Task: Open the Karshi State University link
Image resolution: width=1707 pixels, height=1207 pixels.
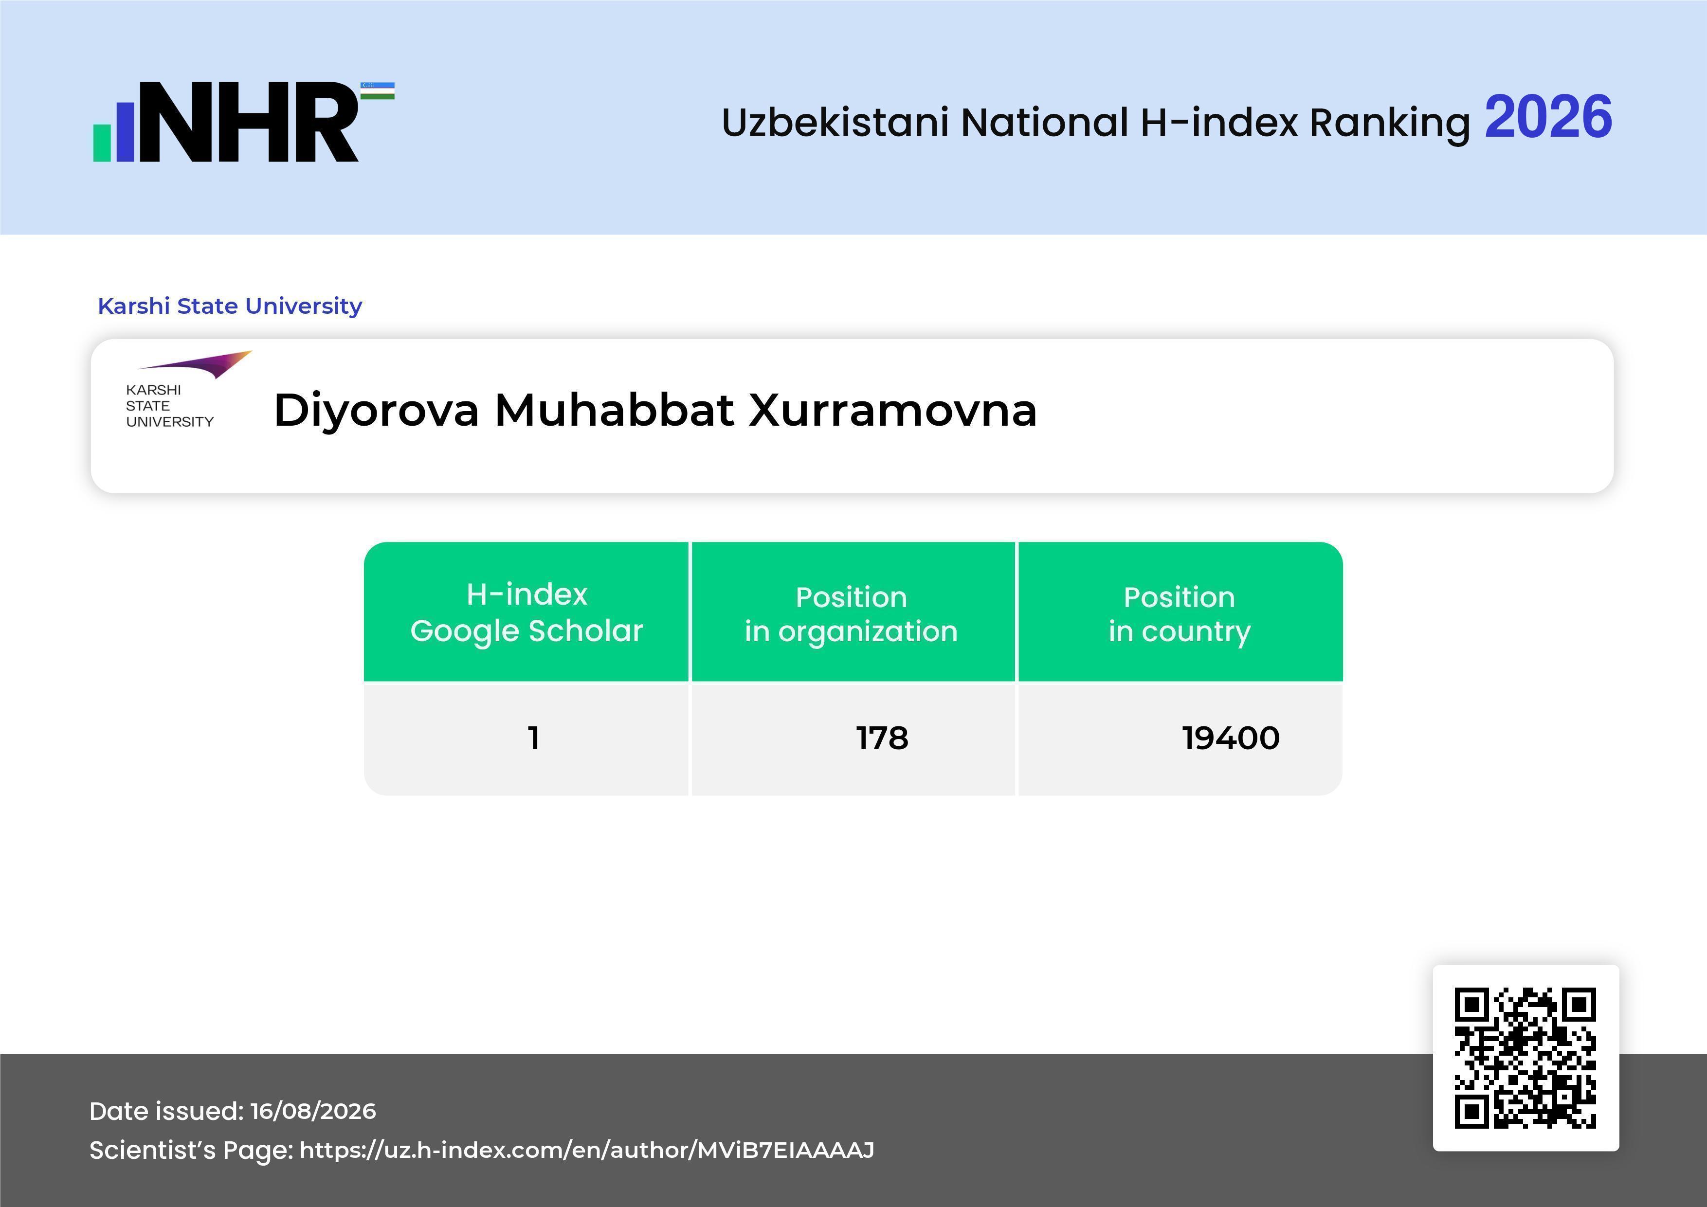Action: (230, 306)
